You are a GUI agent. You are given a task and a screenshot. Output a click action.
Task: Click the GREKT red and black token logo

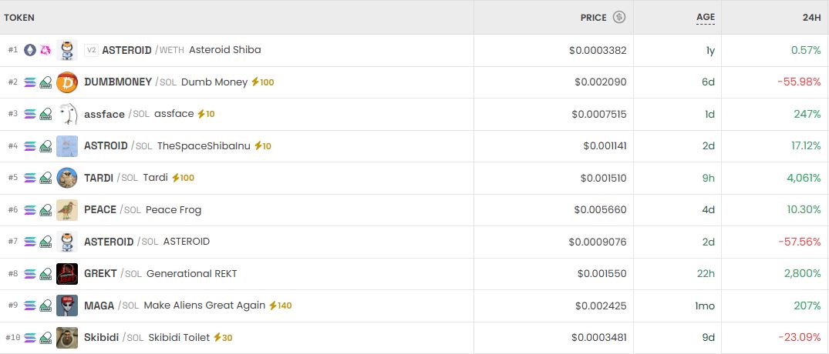pos(67,273)
